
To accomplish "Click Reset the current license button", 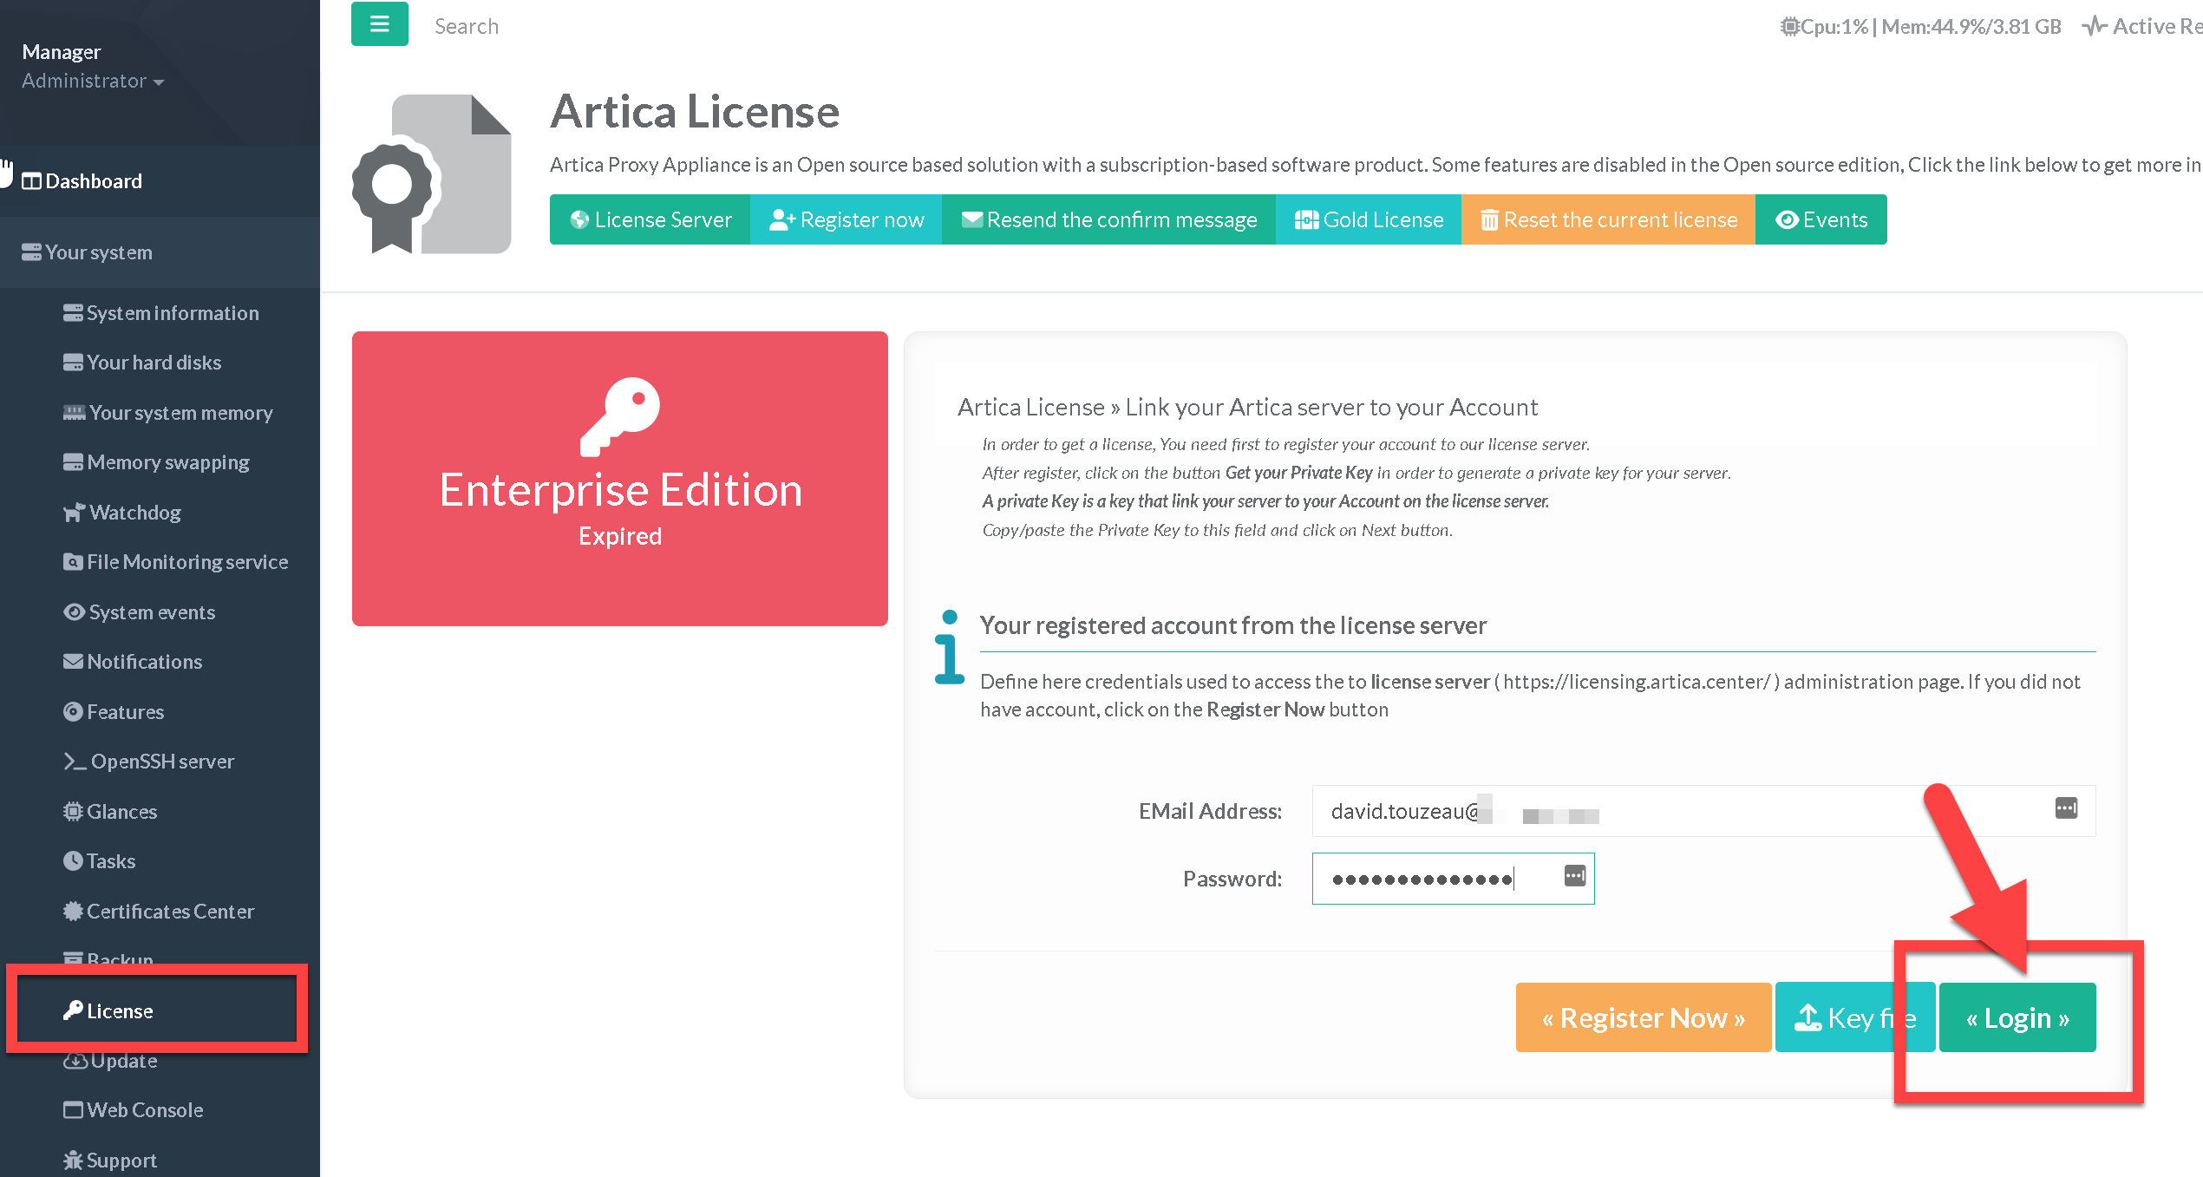I will click(1608, 220).
